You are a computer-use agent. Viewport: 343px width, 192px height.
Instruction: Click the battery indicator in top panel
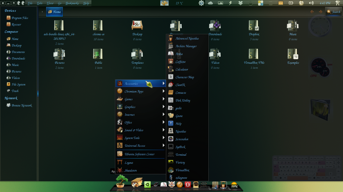tap(291, 3)
